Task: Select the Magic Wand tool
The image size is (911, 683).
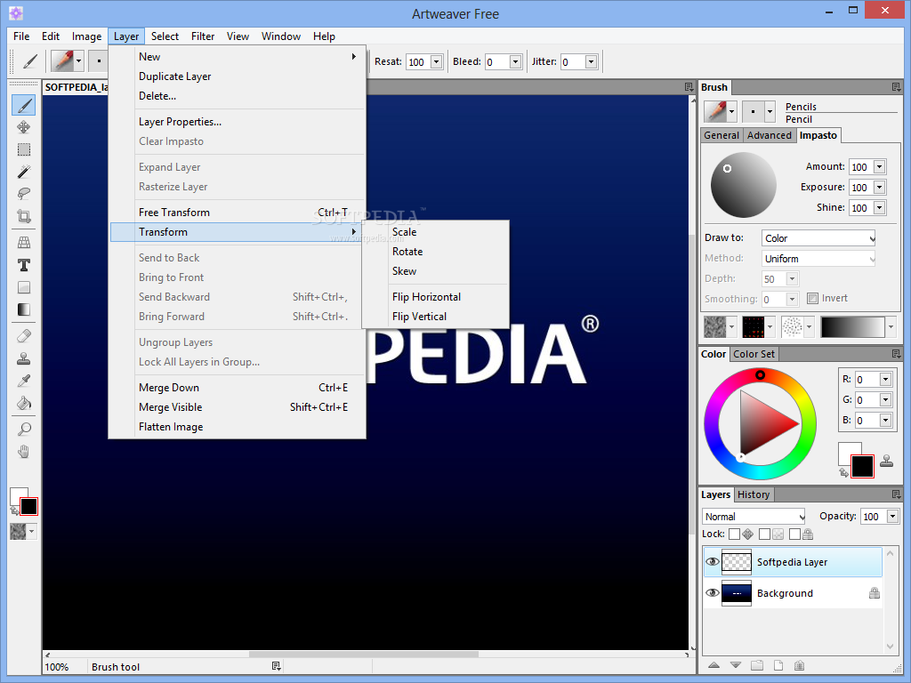Action: tap(24, 172)
